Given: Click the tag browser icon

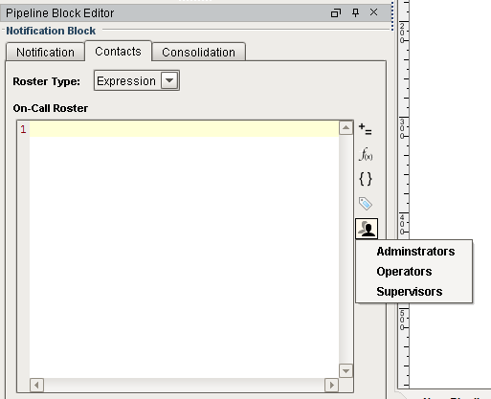Looking at the screenshot, I should (x=366, y=204).
